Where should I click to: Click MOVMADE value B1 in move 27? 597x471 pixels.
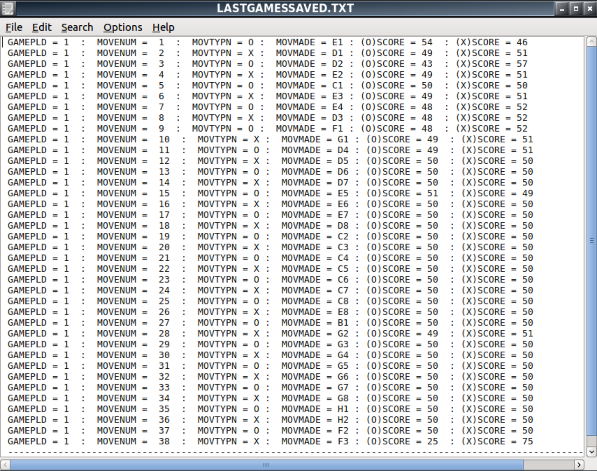click(343, 323)
